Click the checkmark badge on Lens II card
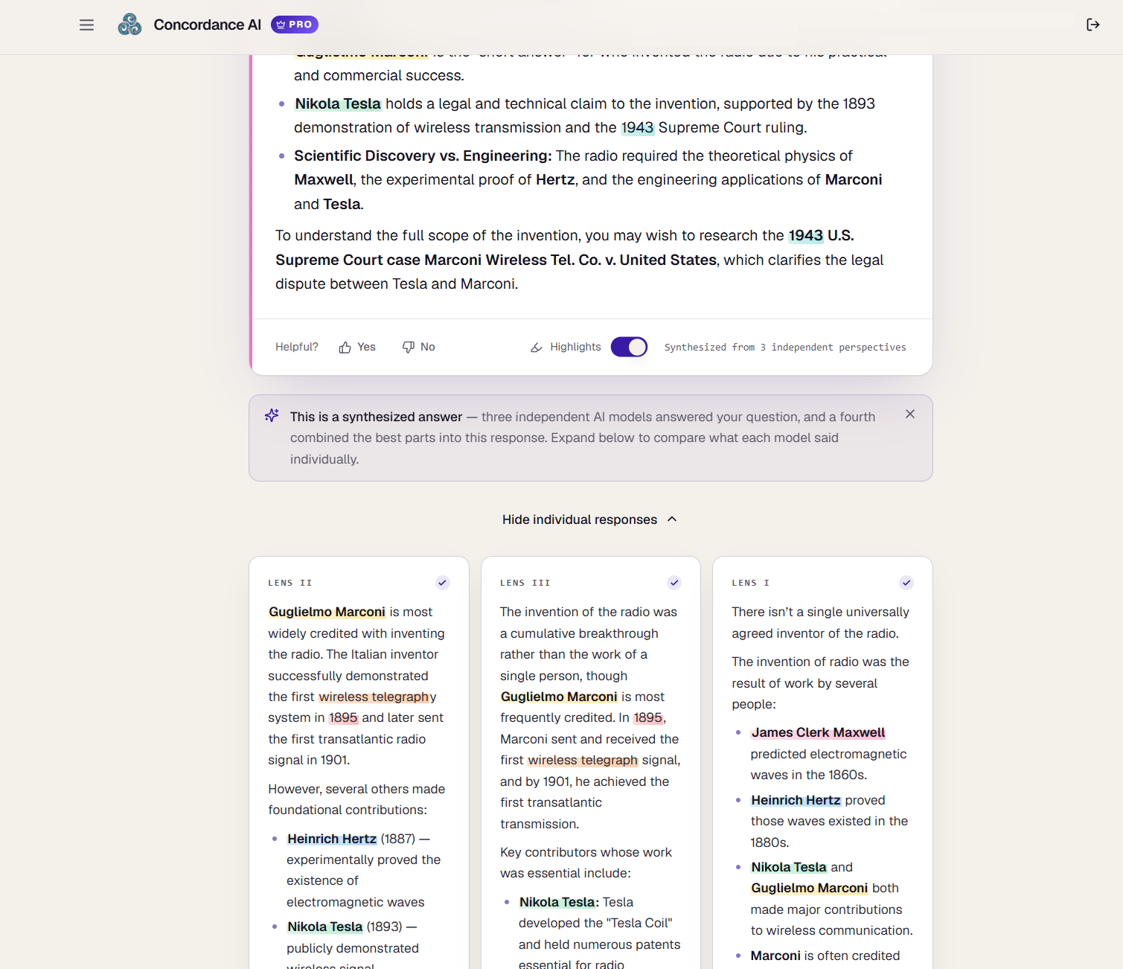The width and height of the screenshot is (1123, 969). [x=443, y=583]
